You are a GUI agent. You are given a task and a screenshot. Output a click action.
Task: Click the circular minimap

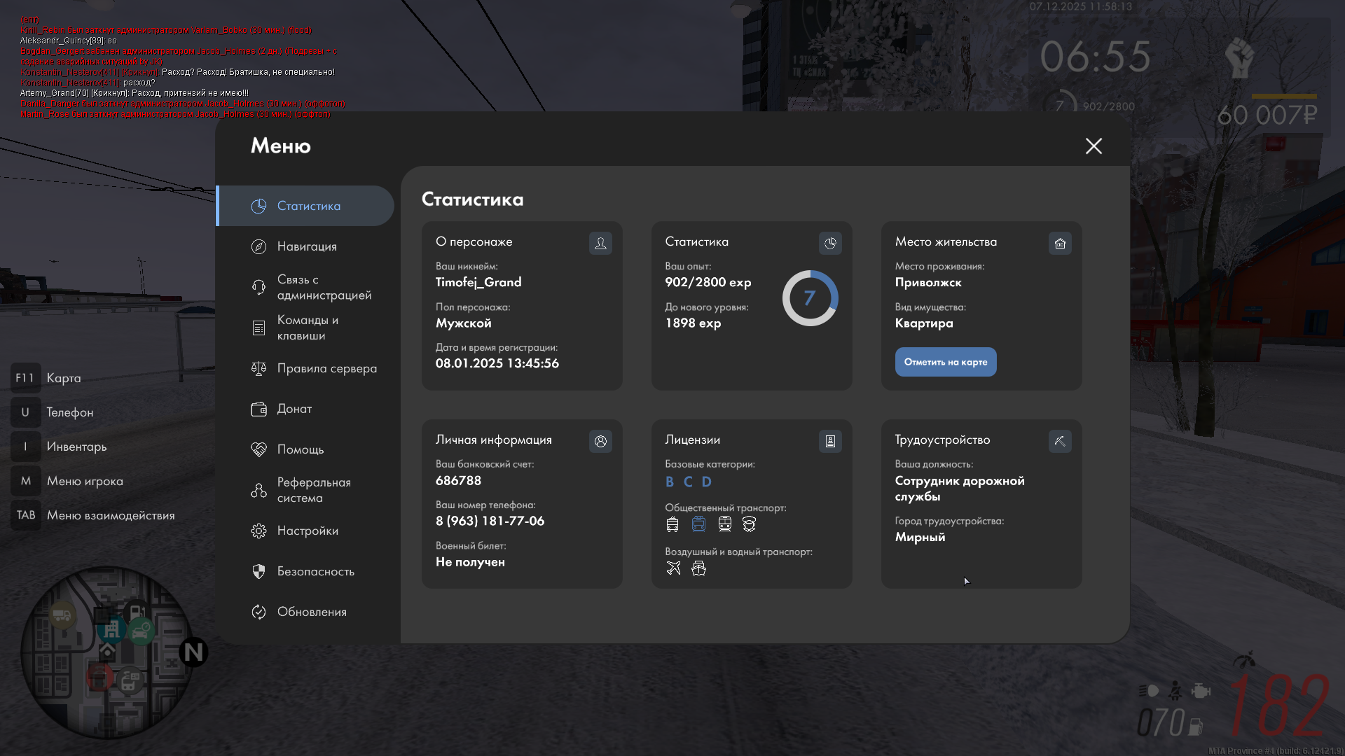[x=107, y=651]
